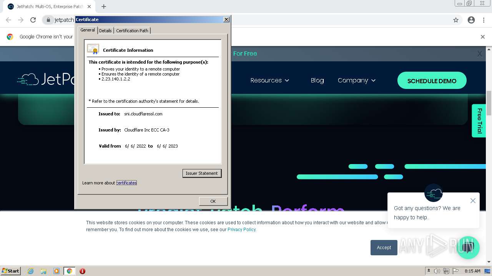Reload the page with refresh icon

click(33, 20)
